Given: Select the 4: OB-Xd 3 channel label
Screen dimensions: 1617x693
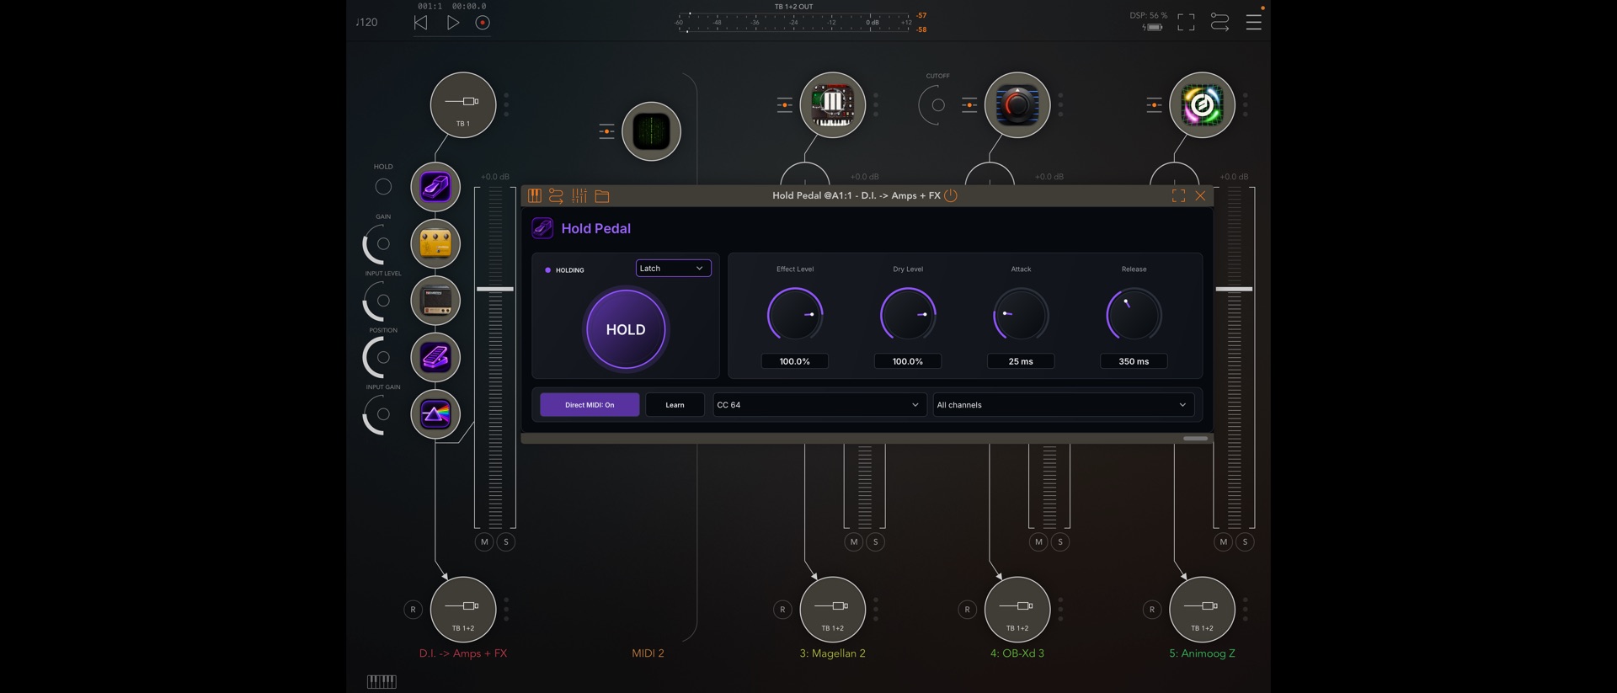Looking at the screenshot, I should pyautogui.click(x=1017, y=653).
